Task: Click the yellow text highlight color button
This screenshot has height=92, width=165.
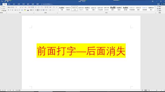Action: (25, 10)
